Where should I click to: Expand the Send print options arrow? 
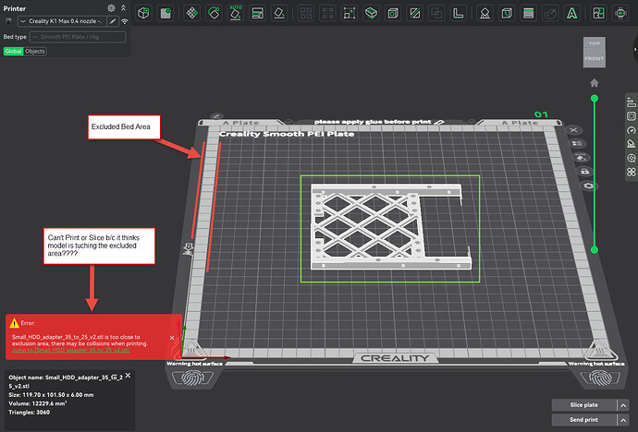(623, 419)
